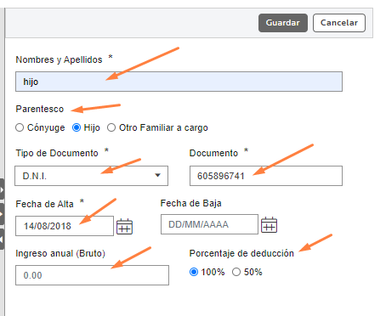Click the Guardar button
The width and height of the screenshot is (386, 316).
coord(283,23)
